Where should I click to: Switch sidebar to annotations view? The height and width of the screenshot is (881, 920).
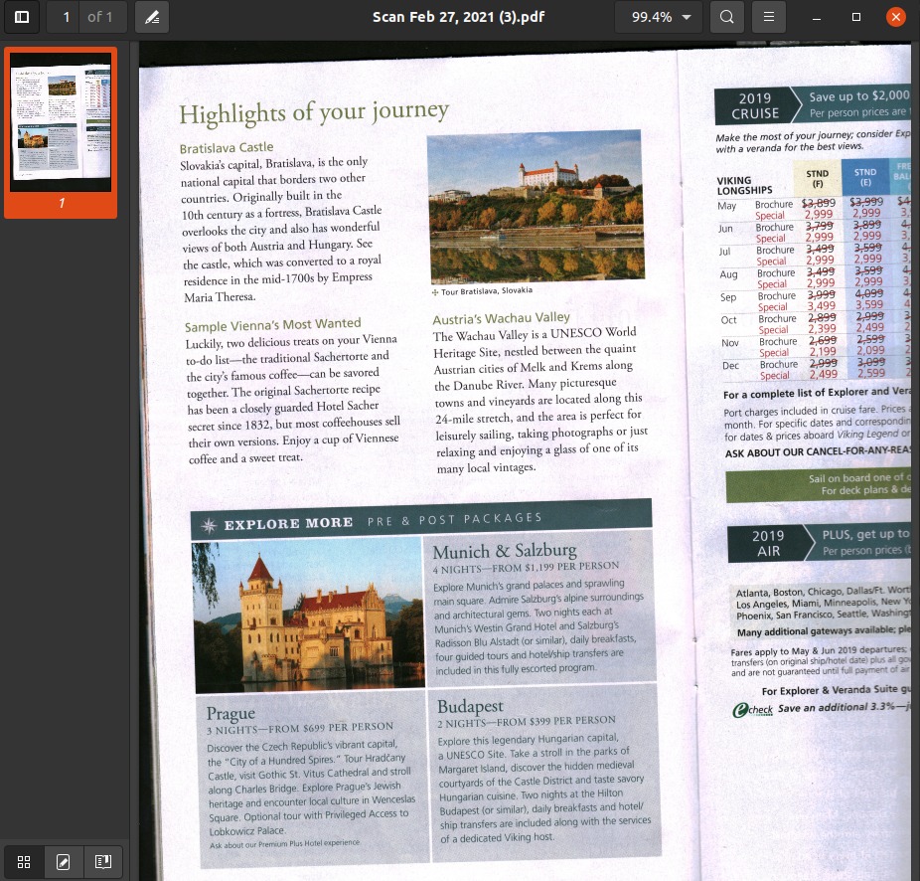(x=63, y=862)
